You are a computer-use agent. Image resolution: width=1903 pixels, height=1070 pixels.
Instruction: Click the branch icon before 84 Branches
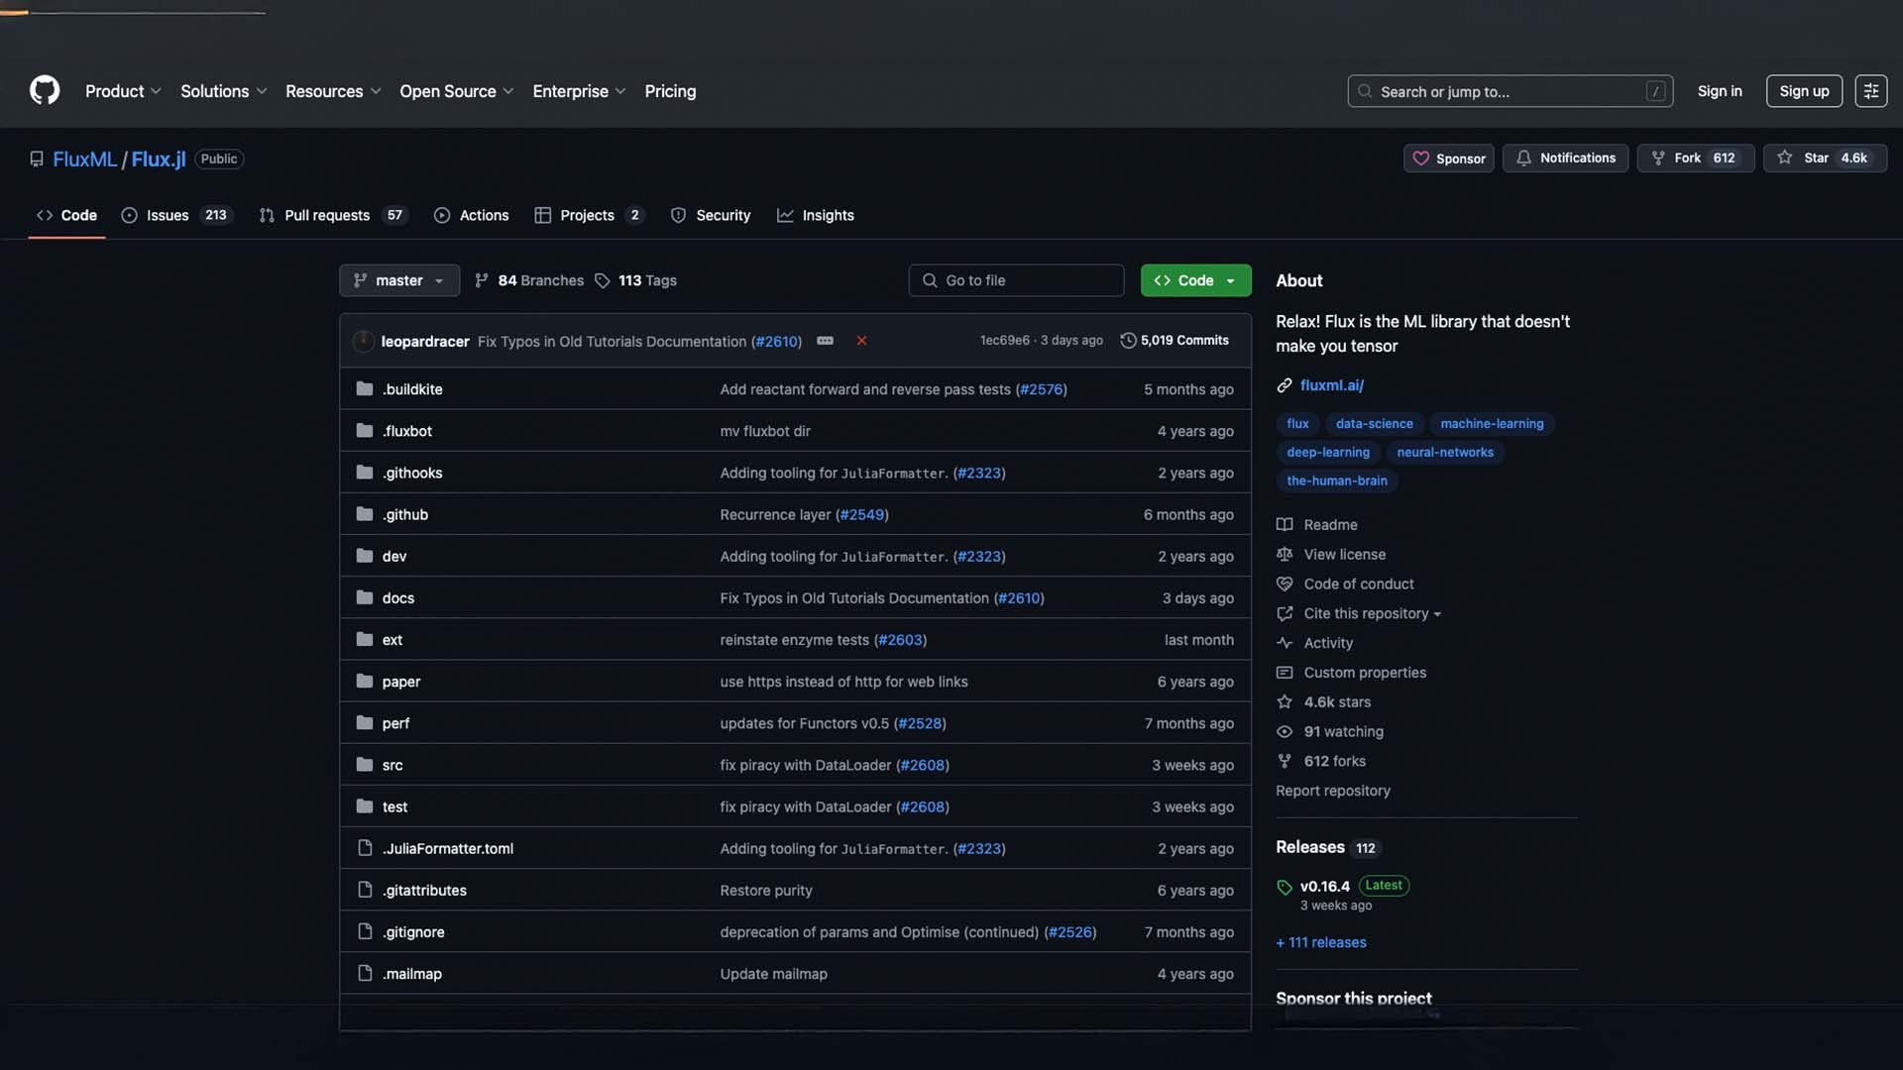coord(482,281)
